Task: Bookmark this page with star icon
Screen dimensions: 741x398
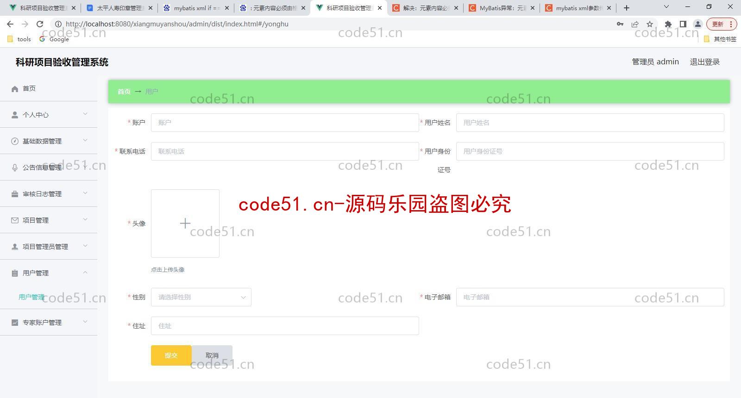Action: point(650,24)
